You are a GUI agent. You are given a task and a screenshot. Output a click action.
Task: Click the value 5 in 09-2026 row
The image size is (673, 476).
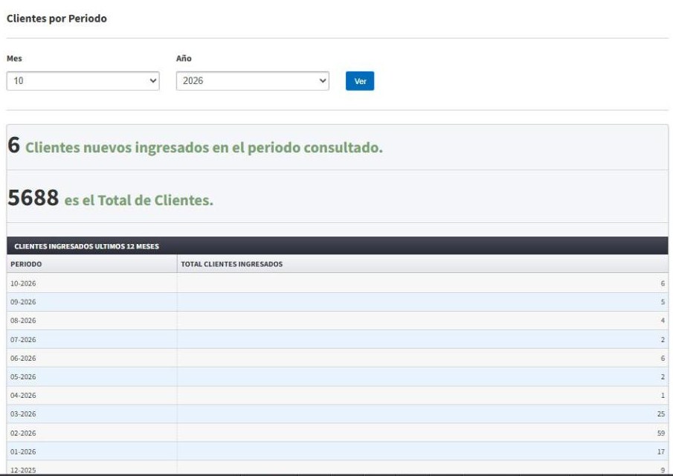pos(663,302)
